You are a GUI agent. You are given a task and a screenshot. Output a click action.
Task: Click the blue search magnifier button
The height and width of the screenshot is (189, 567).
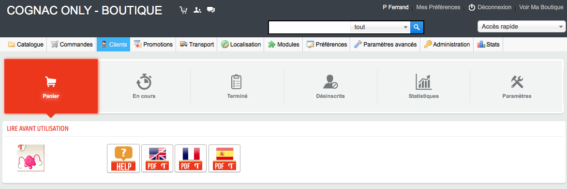point(417,27)
